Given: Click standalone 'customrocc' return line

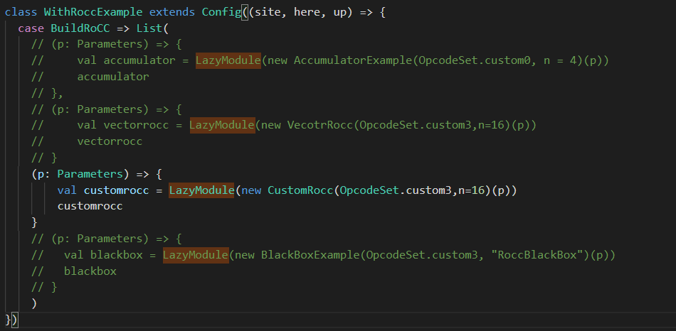Looking at the screenshot, I should coord(90,207).
